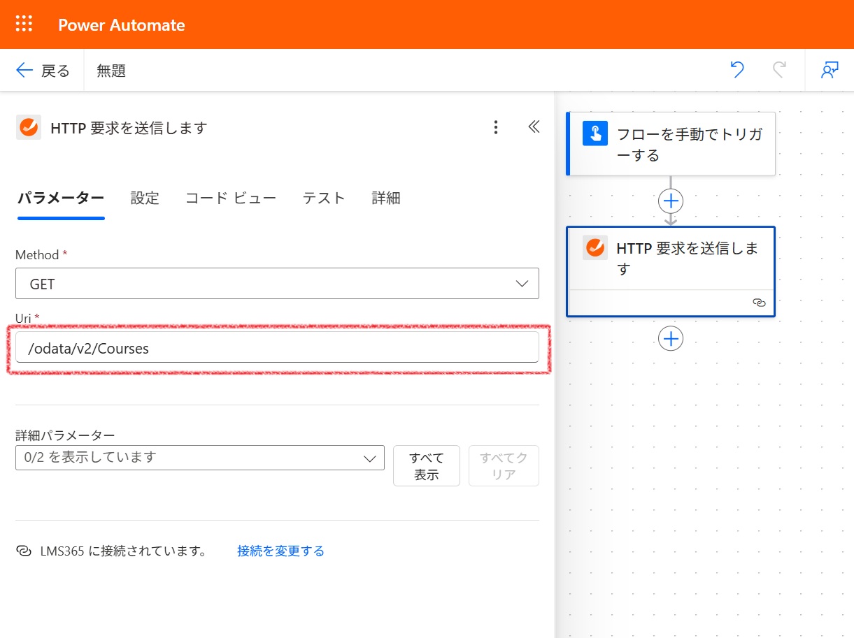The height and width of the screenshot is (638, 854).
Task: Add a new step below the HTTP action
Action: pos(671,339)
